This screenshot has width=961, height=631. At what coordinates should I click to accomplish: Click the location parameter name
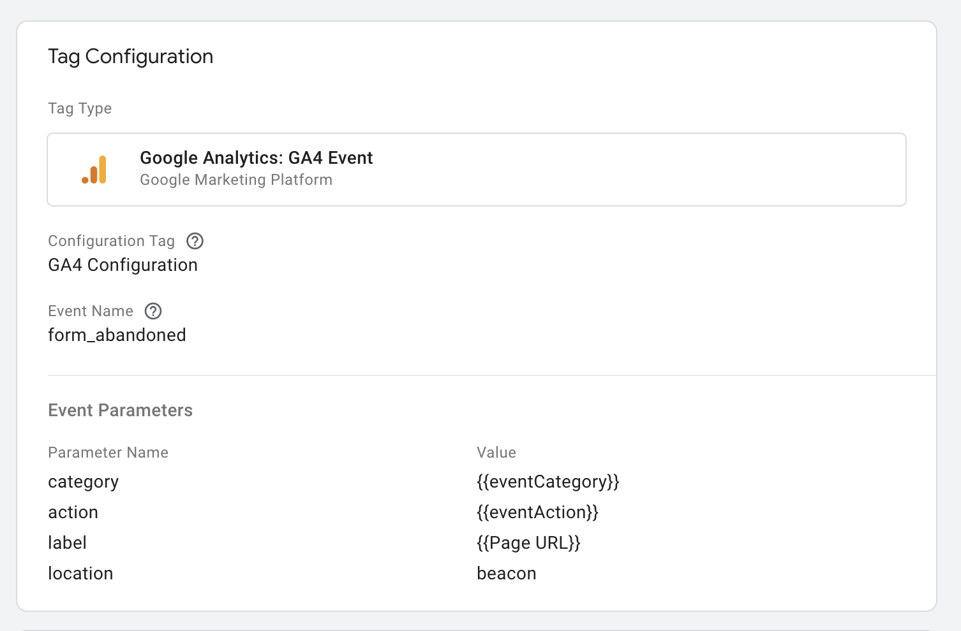(x=80, y=574)
